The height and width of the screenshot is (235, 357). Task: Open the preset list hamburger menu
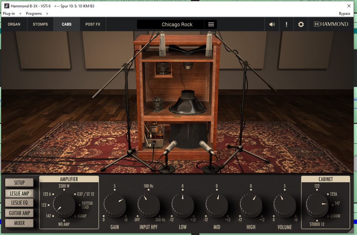[211, 24]
